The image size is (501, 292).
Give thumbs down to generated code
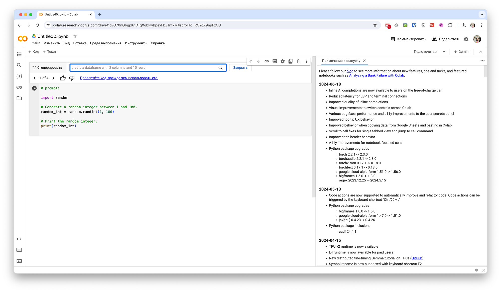(72, 78)
